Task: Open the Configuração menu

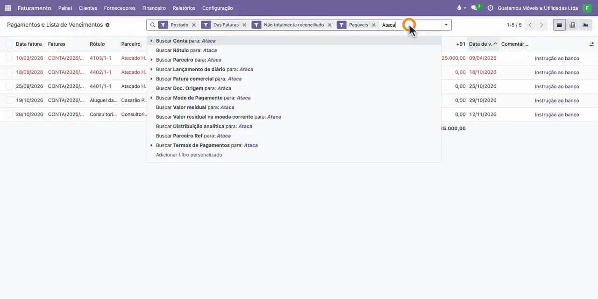Action: pos(218,8)
